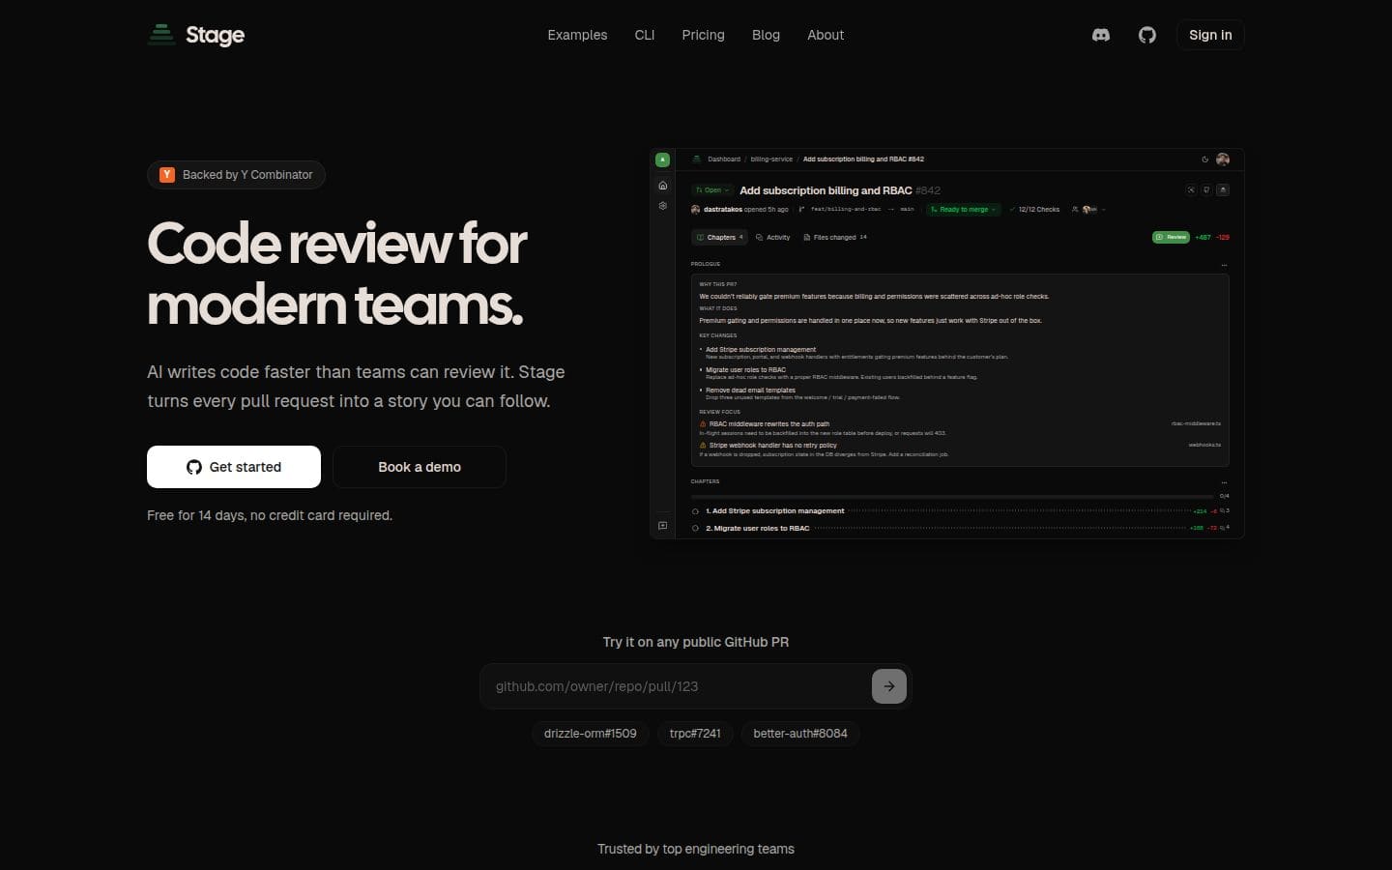Click the Dashboard breadcrumb link

(724, 159)
